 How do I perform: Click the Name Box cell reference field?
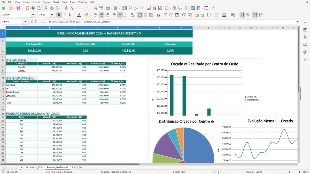[x=12, y=22]
